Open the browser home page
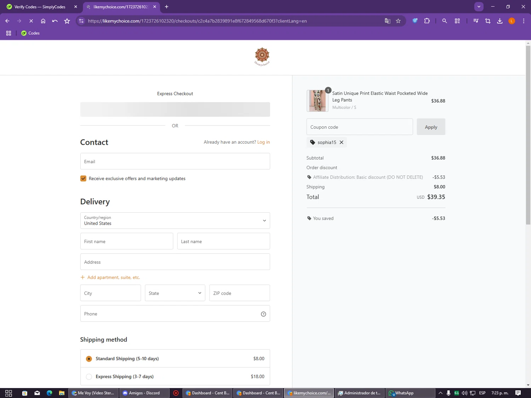 [x=43, y=21]
